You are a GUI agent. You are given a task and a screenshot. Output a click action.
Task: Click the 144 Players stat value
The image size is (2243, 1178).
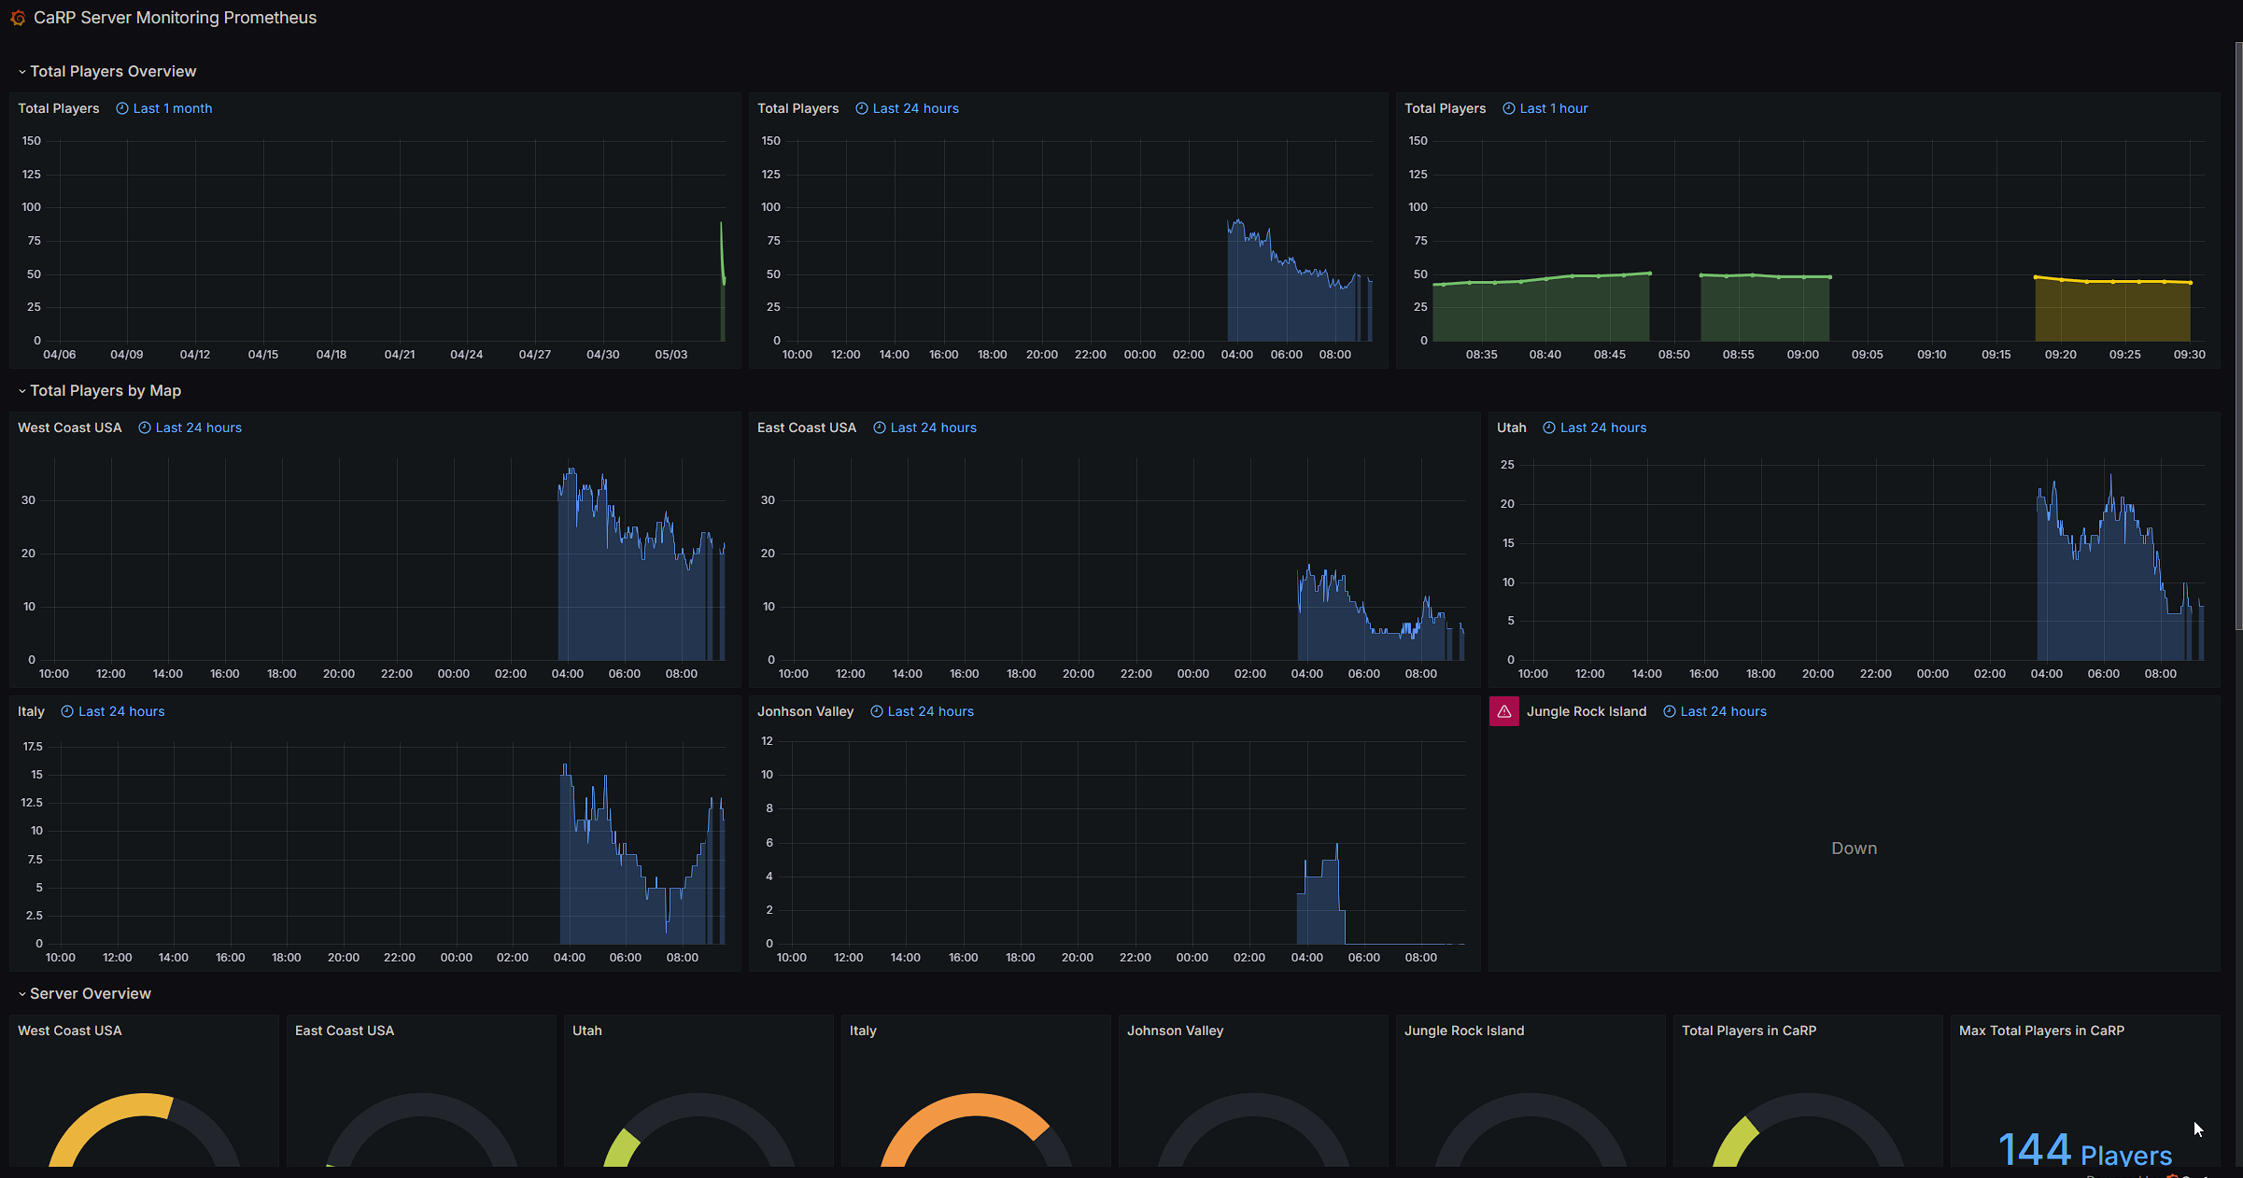(2084, 1150)
